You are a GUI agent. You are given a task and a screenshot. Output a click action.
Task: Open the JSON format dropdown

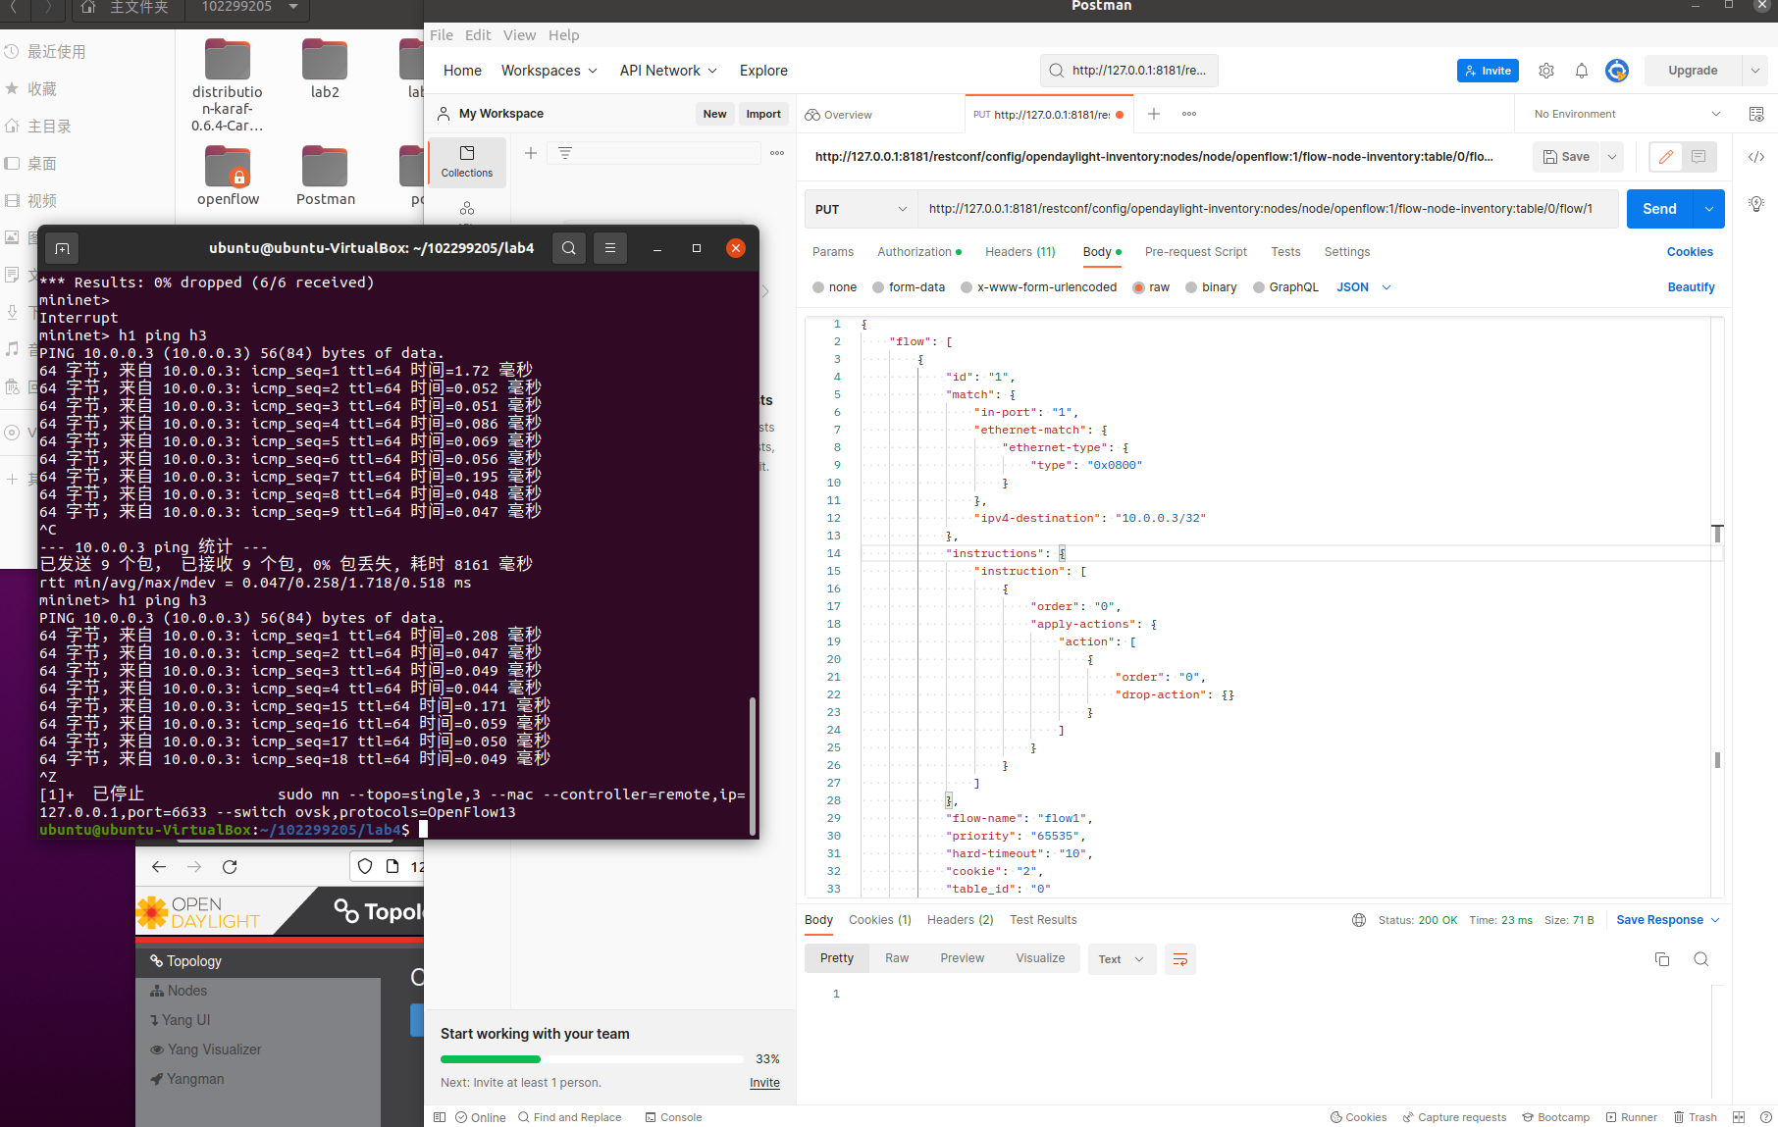pos(1364,287)
